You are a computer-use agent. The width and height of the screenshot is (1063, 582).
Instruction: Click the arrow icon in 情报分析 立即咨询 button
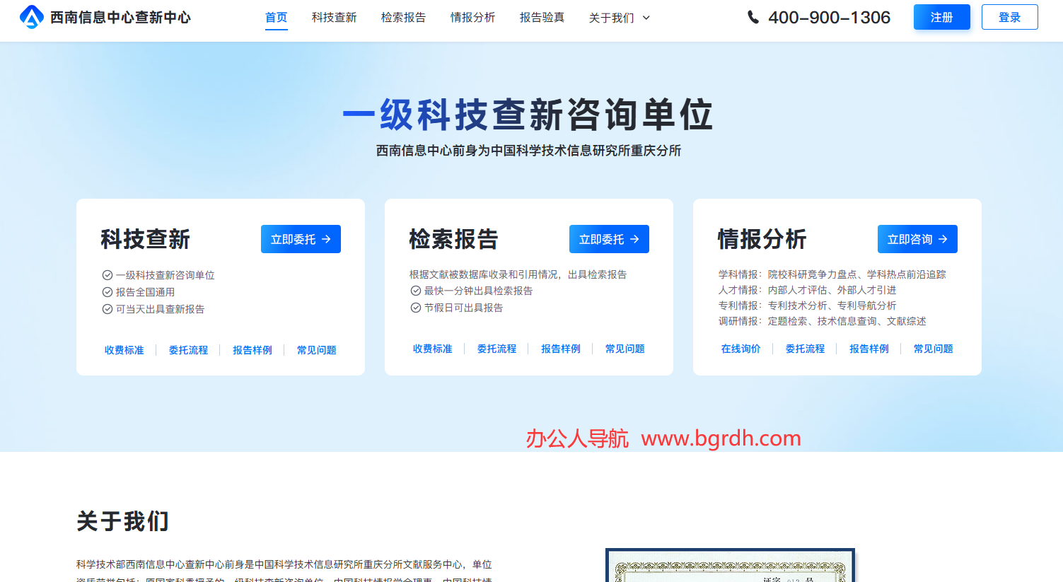tap(943, 239)
